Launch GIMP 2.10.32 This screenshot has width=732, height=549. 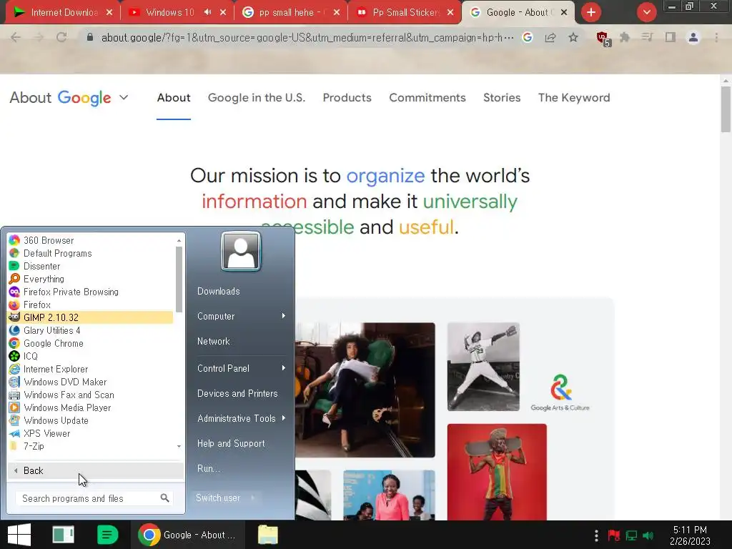(90, 317)
